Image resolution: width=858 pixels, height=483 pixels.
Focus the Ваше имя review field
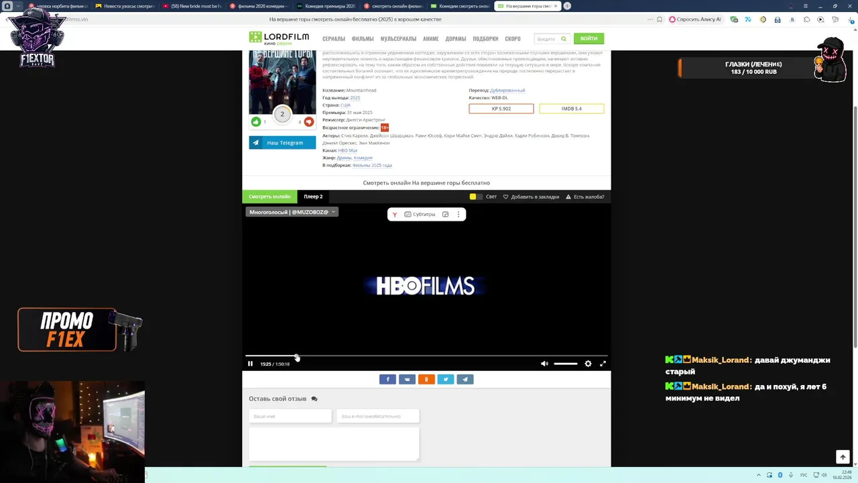point(290,416)
